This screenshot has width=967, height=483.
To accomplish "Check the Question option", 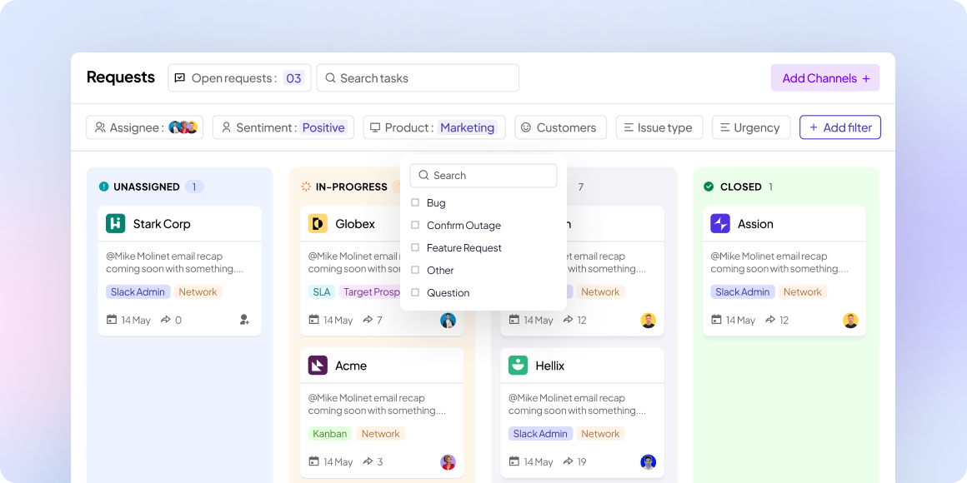I will [415, 292].
